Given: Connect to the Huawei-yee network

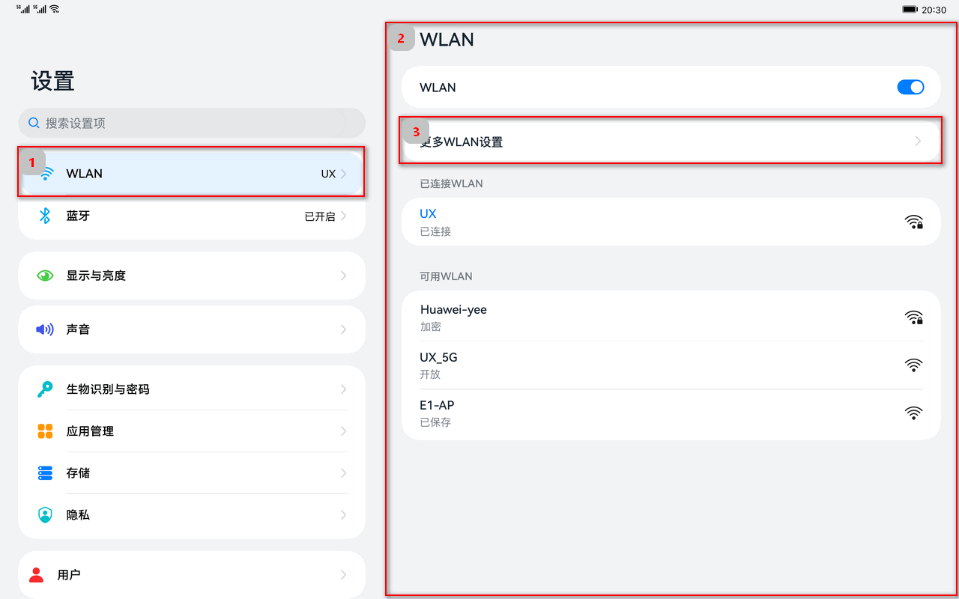Looking at the screenshot, I should [671, 317].
